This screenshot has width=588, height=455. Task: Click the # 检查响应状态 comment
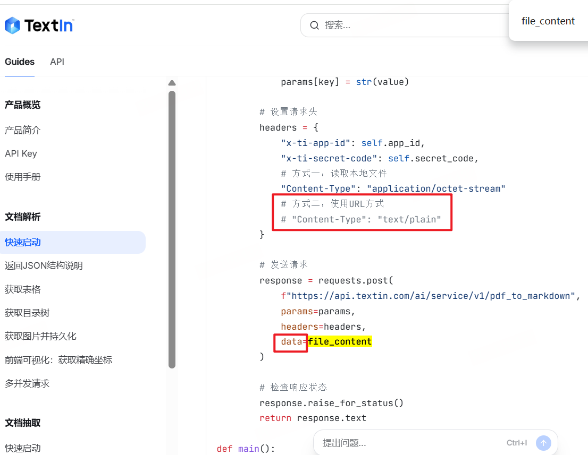[293, 387]
